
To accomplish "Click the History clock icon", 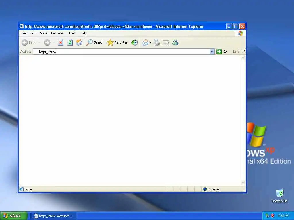I will (135, 42).
